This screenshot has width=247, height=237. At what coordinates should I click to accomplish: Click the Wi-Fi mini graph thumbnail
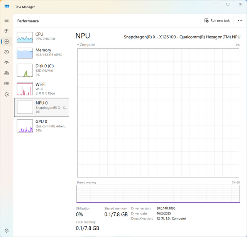pyautogui.click(x=25, y=88)
